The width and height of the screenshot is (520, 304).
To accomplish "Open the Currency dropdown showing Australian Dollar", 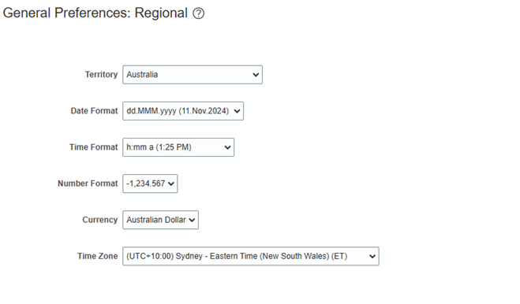I will (160, 220).
